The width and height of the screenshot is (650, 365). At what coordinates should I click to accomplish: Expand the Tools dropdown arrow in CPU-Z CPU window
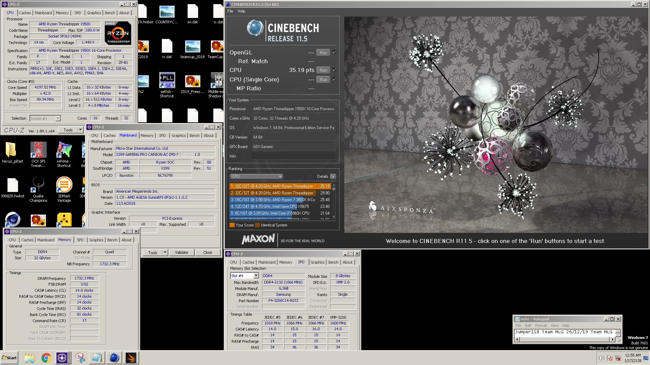click(80, 130)
